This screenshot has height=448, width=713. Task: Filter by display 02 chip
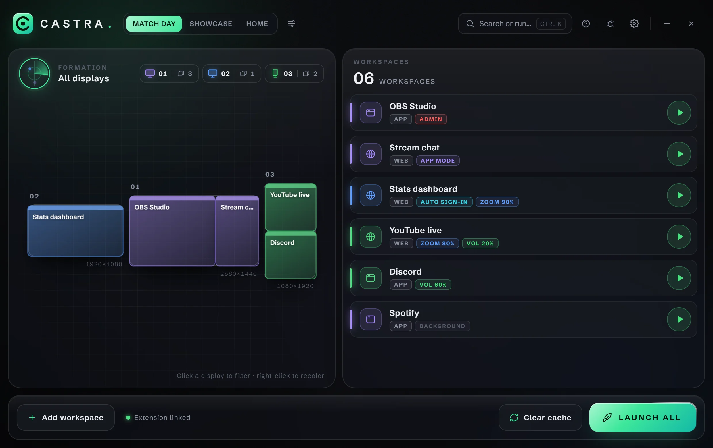231,73
